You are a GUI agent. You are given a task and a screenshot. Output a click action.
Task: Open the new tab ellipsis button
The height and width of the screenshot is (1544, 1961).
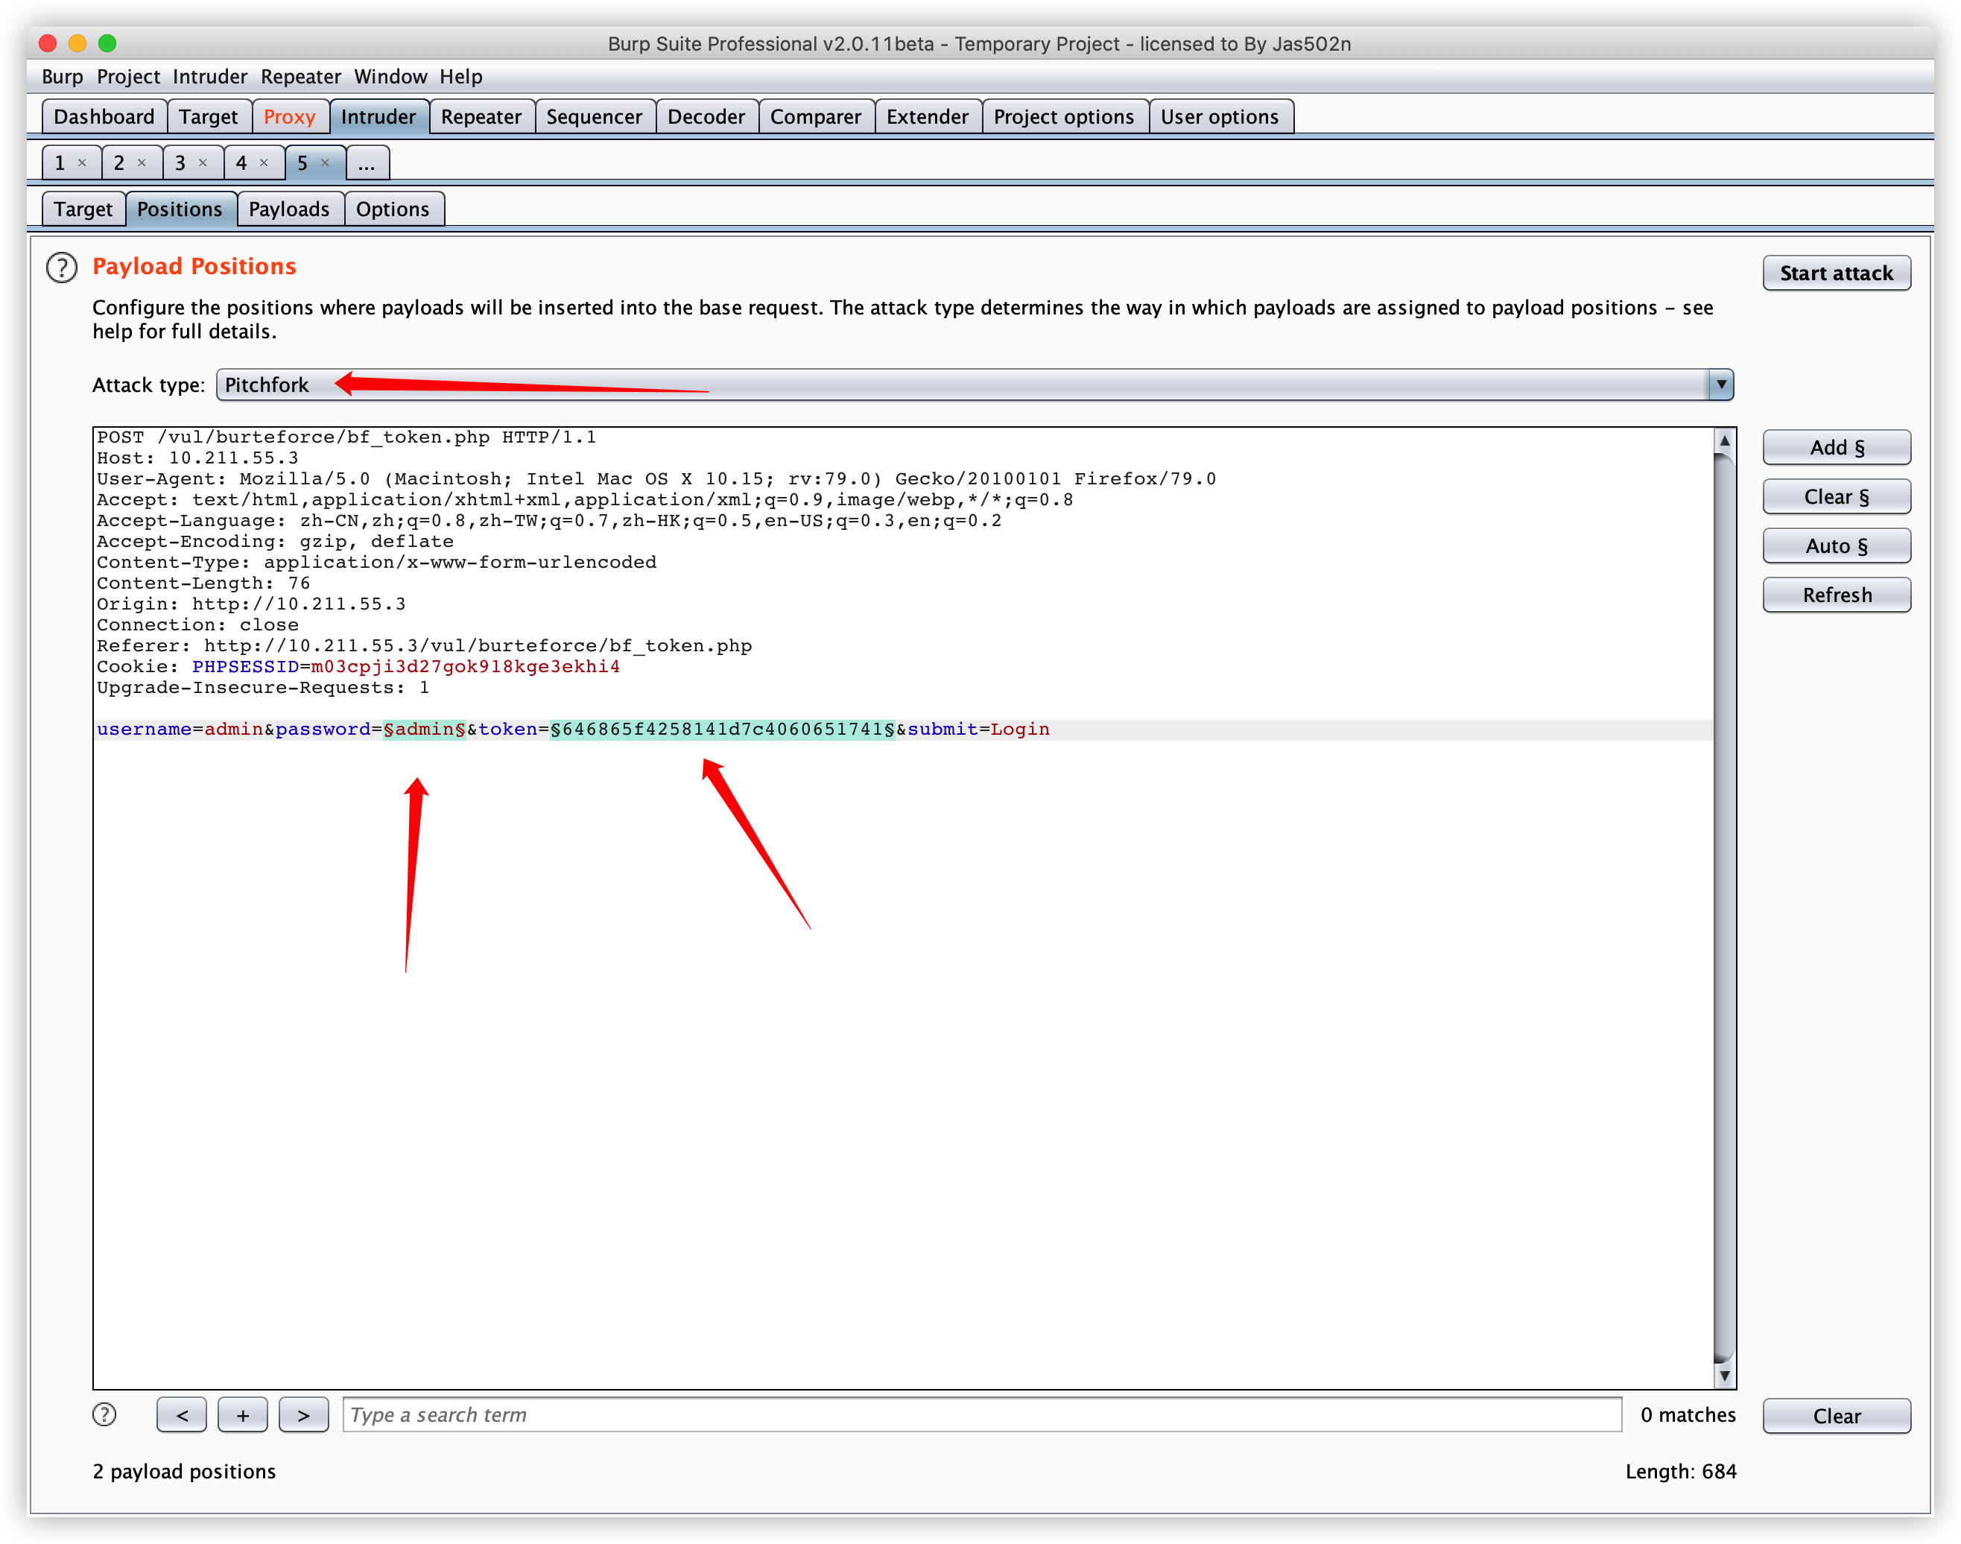coord(367,164)
